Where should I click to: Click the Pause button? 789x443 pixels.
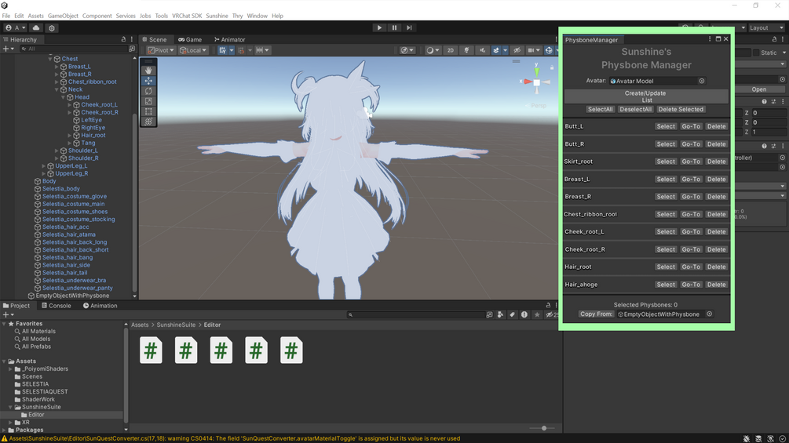pyautogui.click(x=394, y=27)
